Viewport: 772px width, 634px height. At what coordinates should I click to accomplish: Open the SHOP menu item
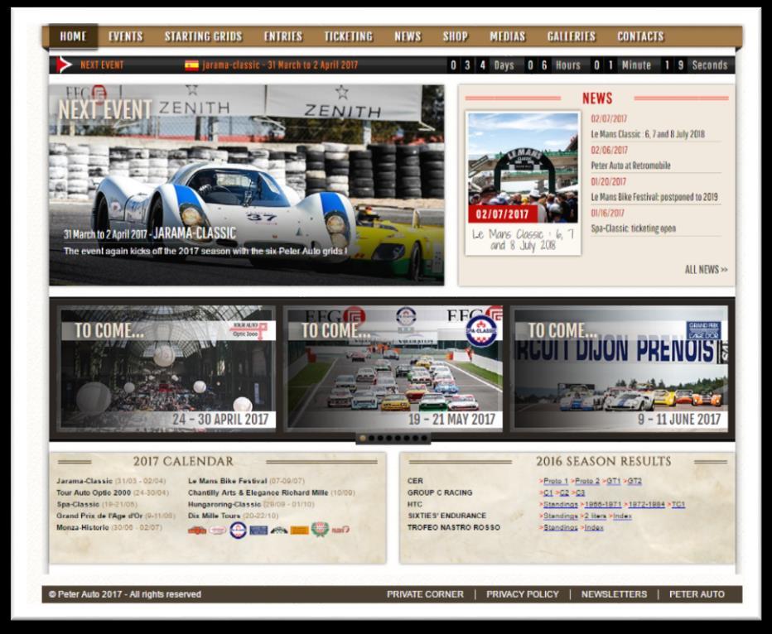455,36
